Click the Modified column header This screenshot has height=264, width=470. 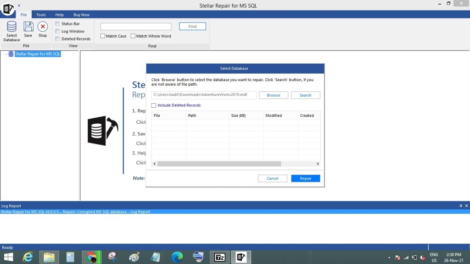[x=281, y=115]
